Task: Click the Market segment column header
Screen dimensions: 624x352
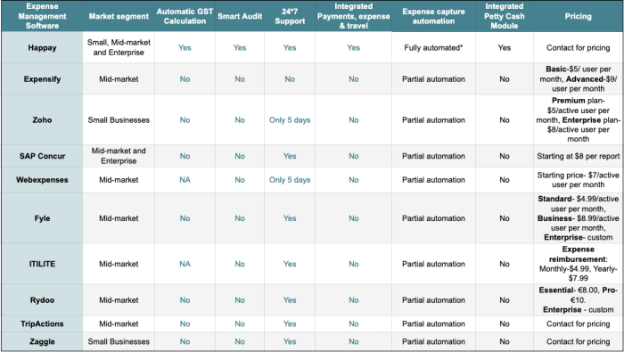Action: (119, 16)
